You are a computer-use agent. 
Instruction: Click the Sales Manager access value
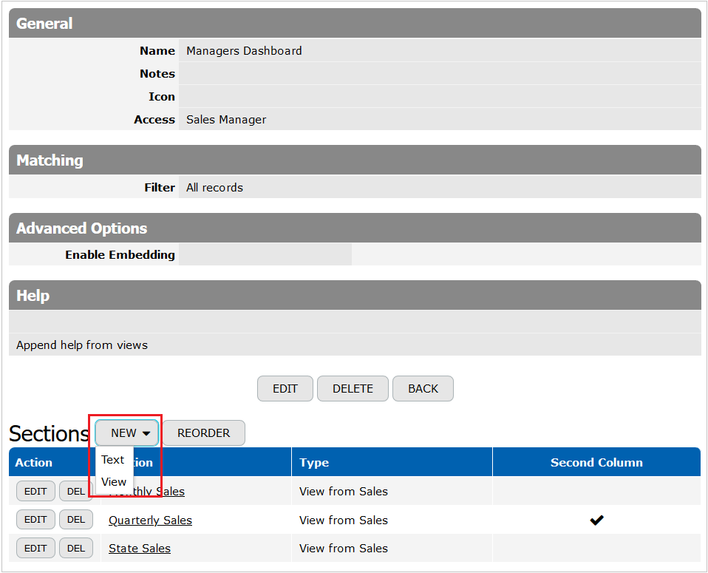coord(226,119)
